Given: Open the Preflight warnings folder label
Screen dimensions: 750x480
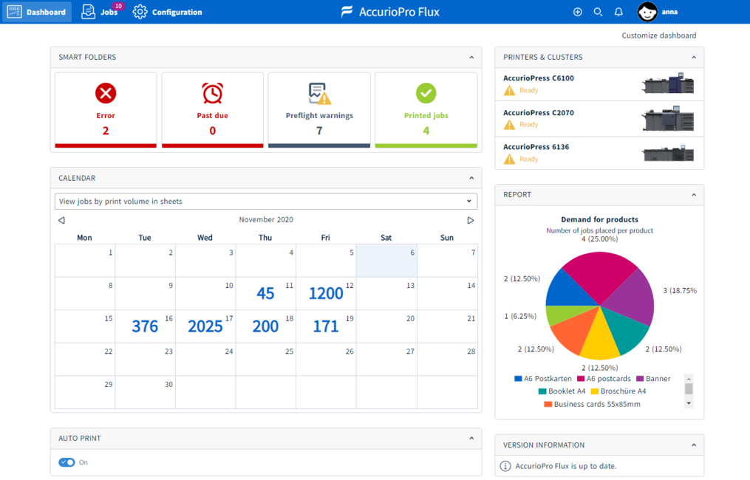Looking at the screenshot, I should click(319, 116).
